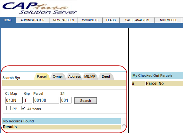Open the ADMINISTRATOR menu

tap(33, 20)
